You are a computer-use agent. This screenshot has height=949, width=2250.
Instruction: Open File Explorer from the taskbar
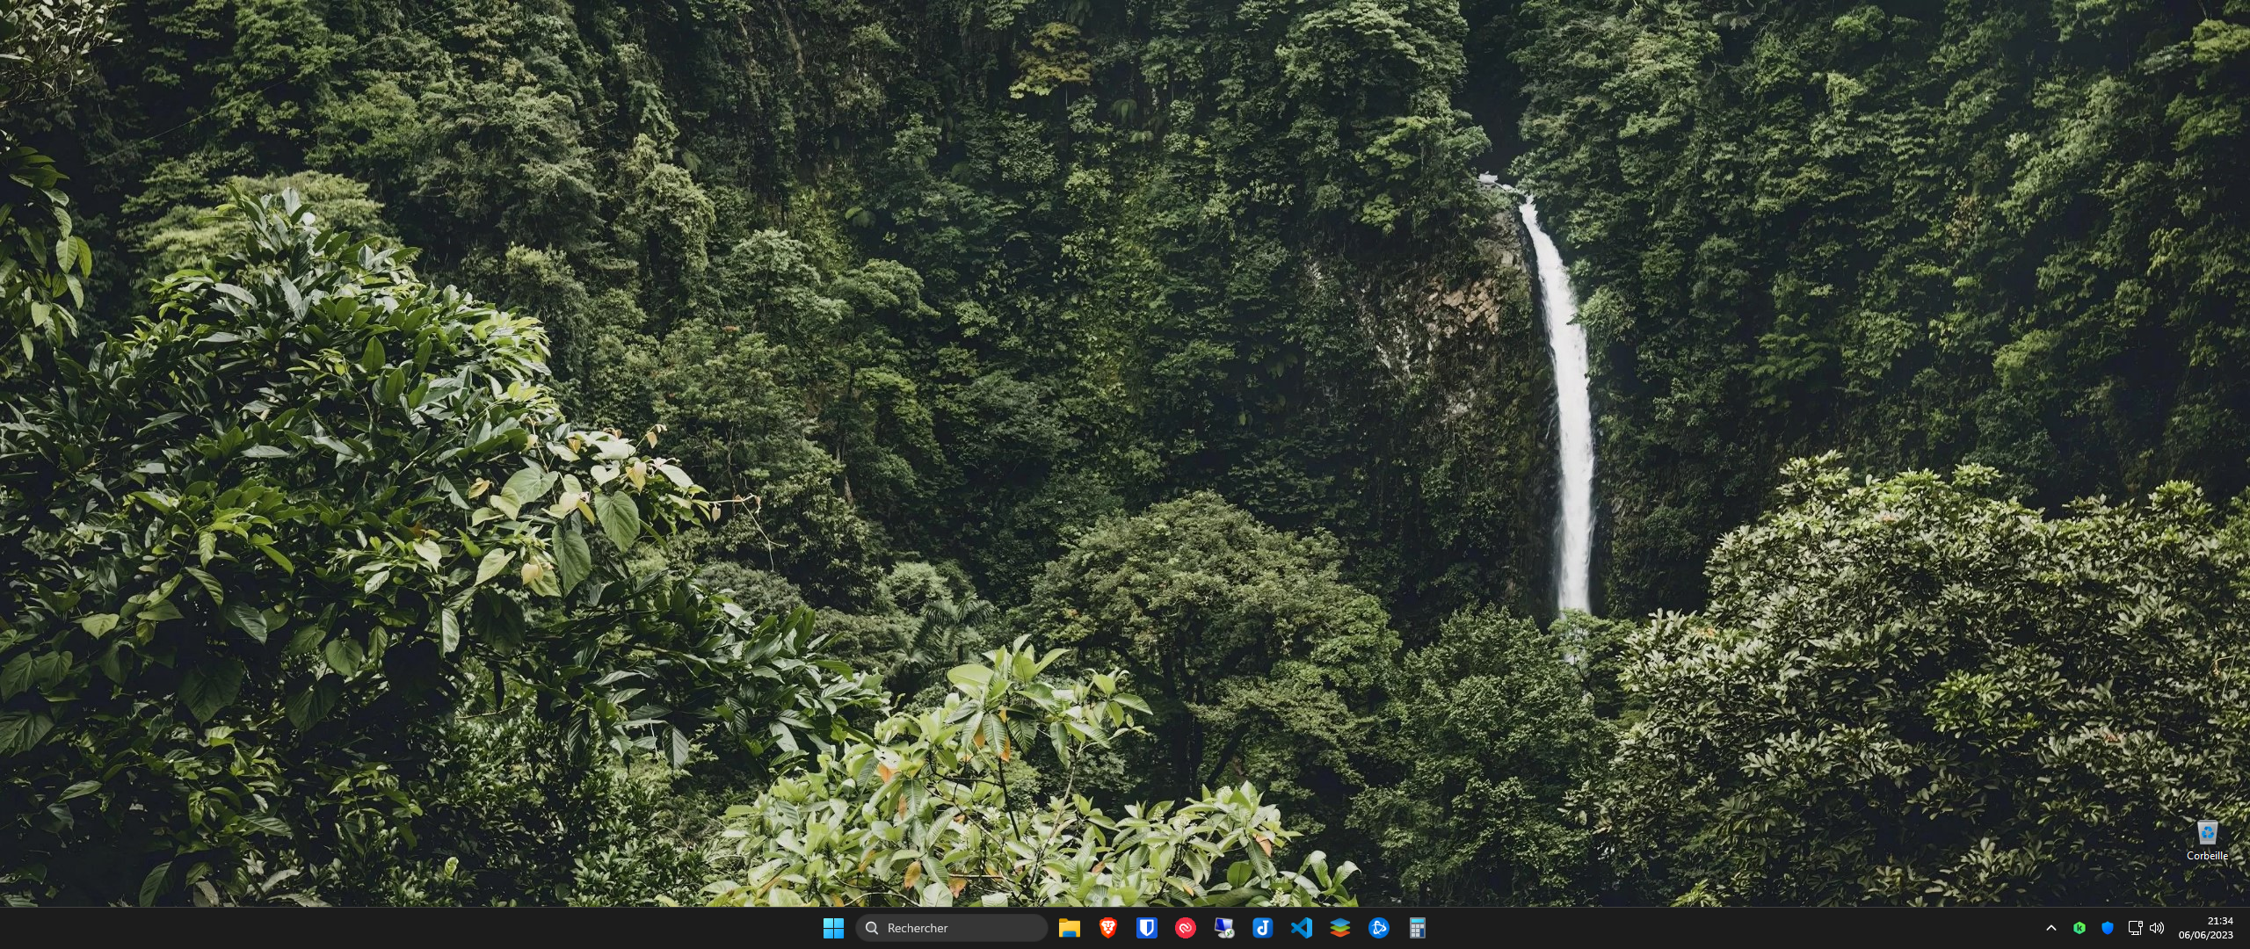1069,928
